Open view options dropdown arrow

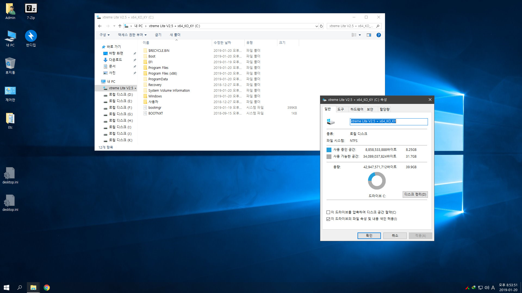point(360,35)
